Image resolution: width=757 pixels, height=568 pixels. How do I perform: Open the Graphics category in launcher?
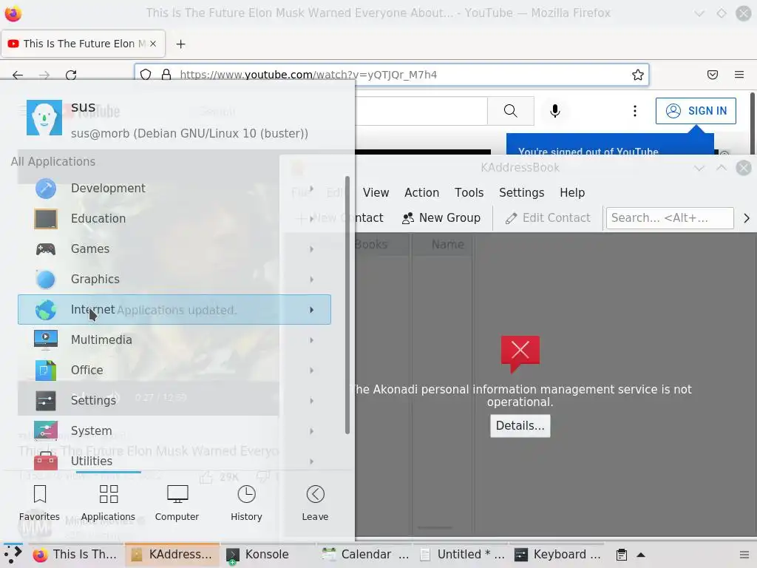174,279
